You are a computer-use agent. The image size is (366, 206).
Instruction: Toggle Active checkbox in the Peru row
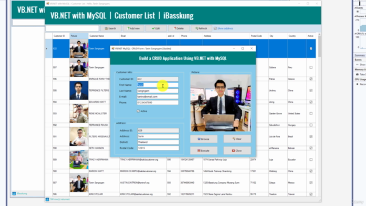[x=311, y=68]
